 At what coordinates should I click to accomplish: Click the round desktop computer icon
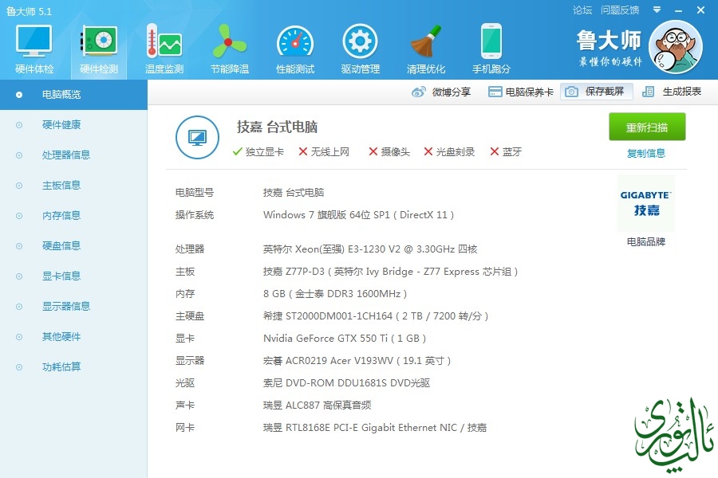pyautogui.click(x=197, y=137)
